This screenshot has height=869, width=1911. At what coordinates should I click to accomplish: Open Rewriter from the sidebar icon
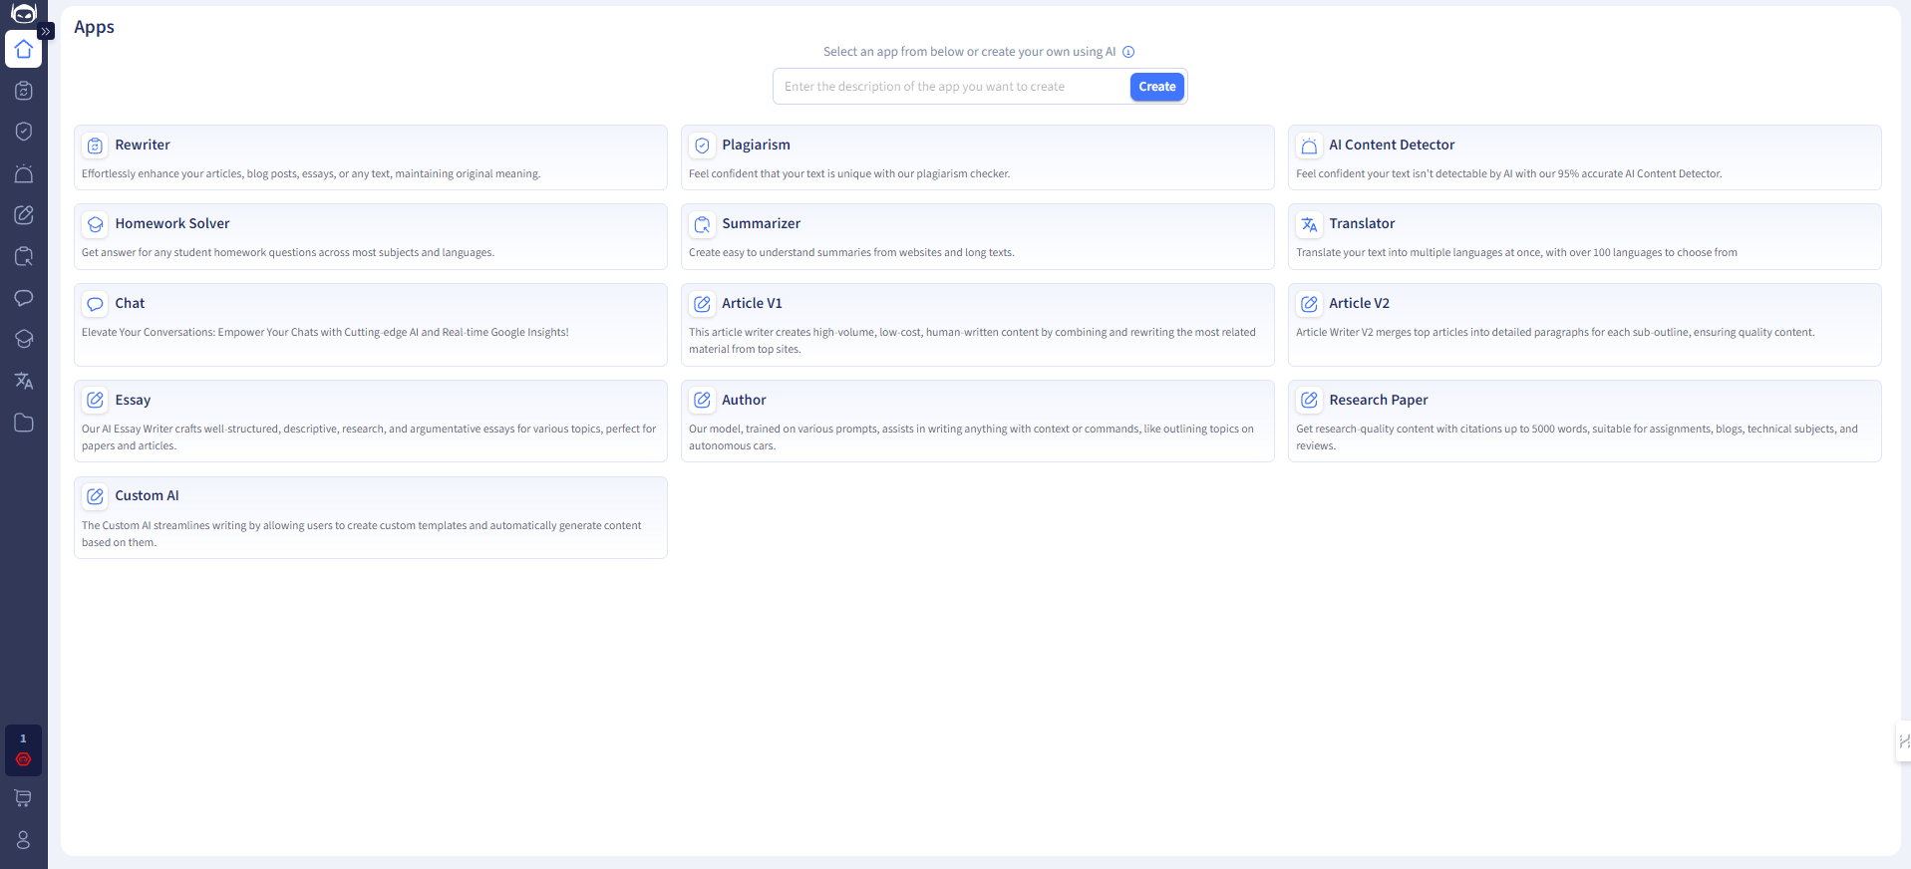[x=24, y=91]
